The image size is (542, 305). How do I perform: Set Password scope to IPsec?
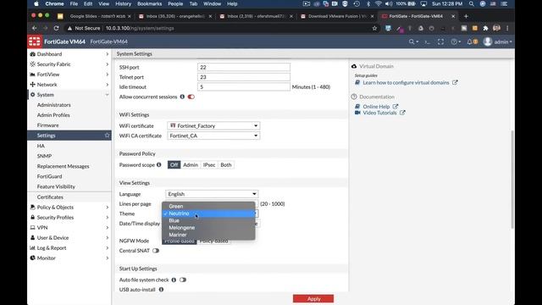point(209,165)
